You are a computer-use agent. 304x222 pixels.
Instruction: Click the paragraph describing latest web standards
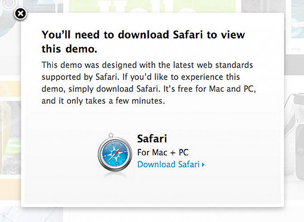pyautogui.click(x=149, y=83)
